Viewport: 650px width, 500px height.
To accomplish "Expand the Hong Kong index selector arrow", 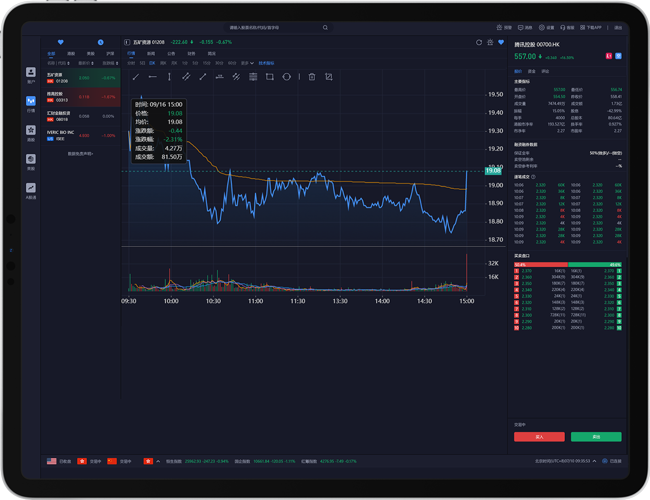I will (x=158, y=461).
